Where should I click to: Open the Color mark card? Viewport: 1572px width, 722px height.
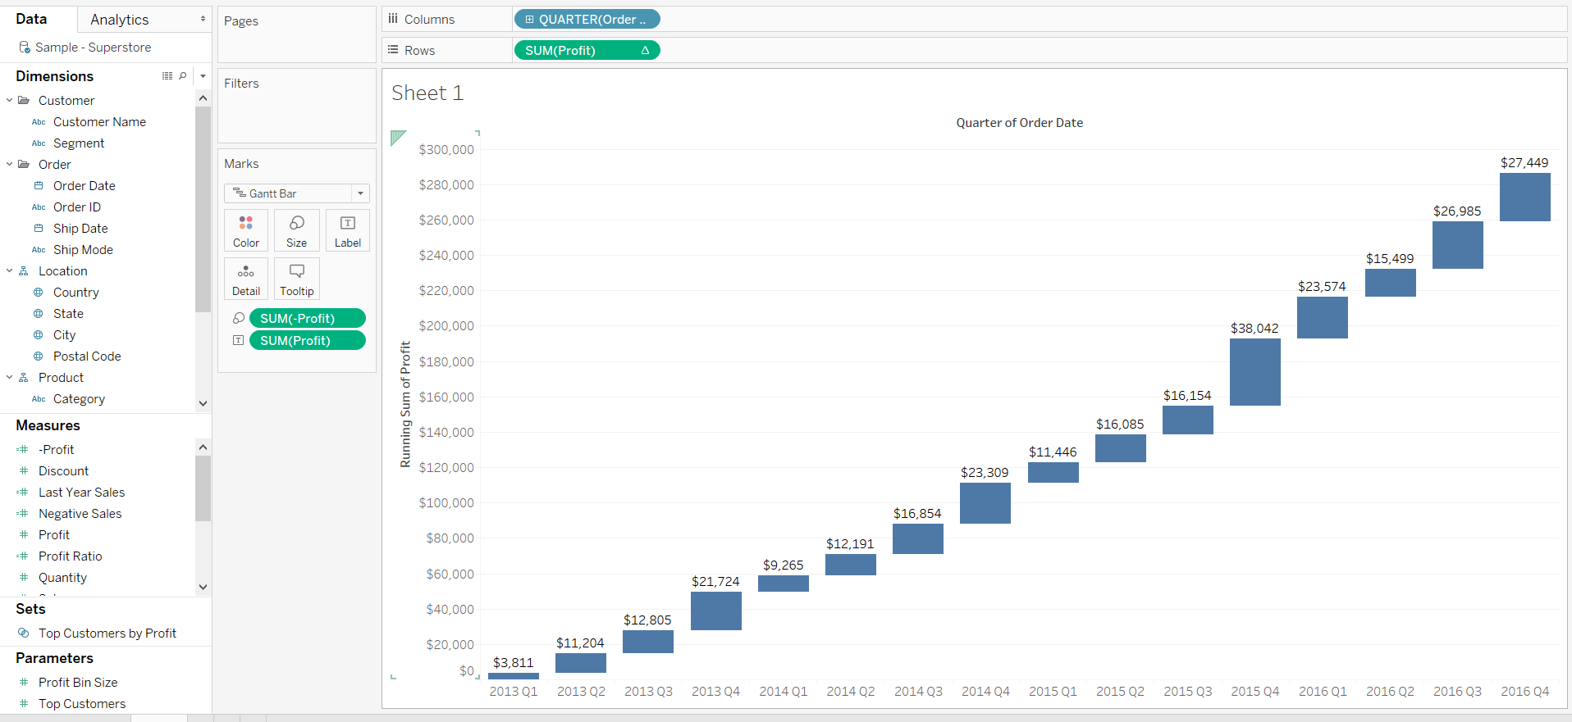coord(246,230)
